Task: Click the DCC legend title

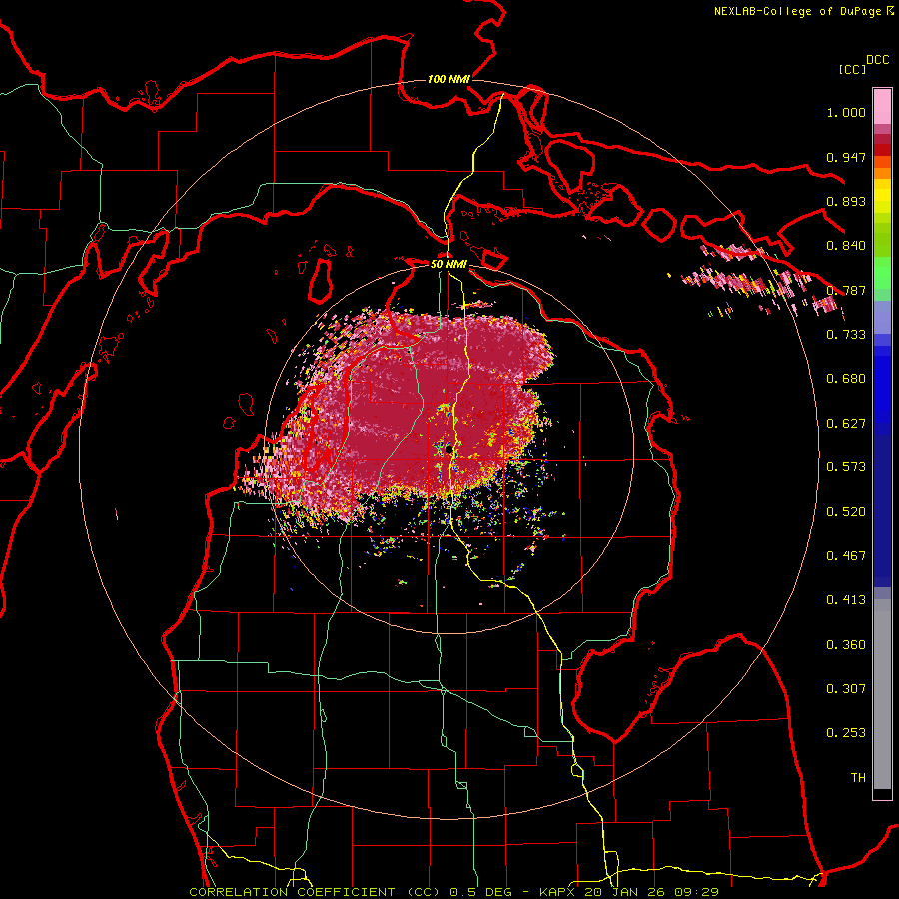Action: click(877, 60)
